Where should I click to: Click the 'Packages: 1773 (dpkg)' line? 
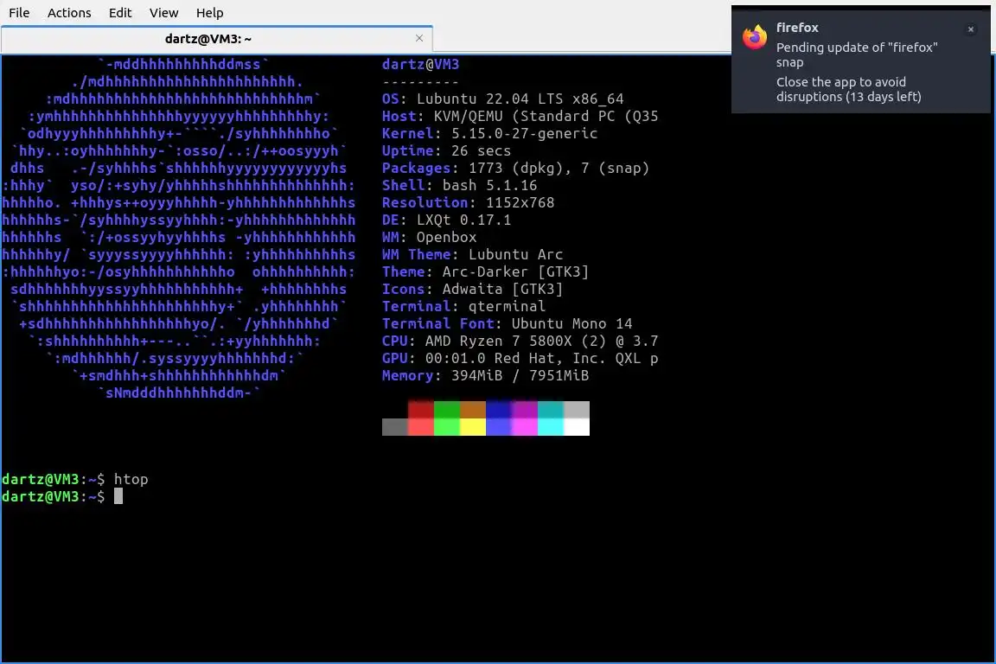tap(515, 168)
